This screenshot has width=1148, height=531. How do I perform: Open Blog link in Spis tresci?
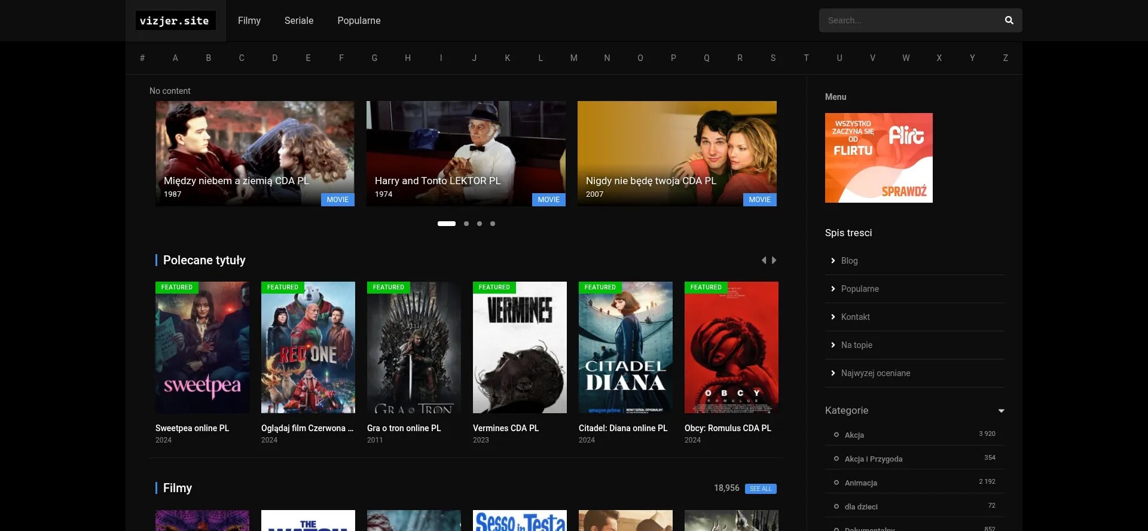point(849,261)
